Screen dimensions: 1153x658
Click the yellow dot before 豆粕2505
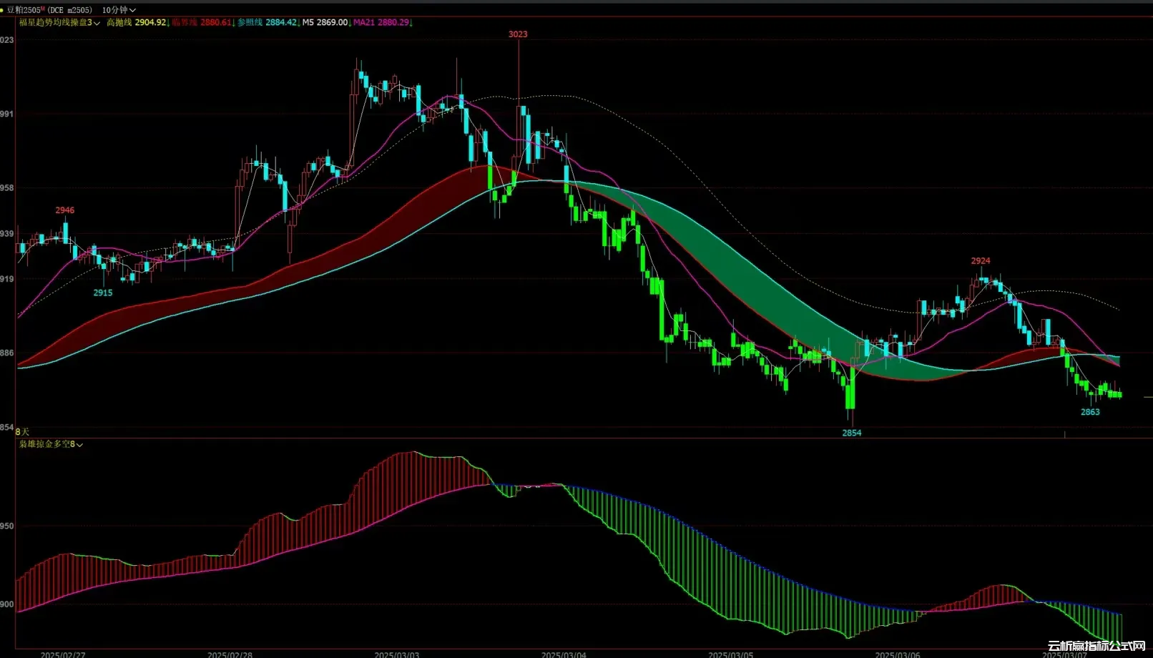(3, 10)
